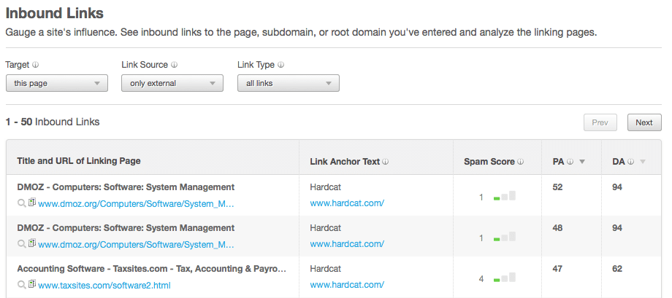Click '1 - 50 Inbound Links' count text
The image size is (672, 298).
coord(53,122)
